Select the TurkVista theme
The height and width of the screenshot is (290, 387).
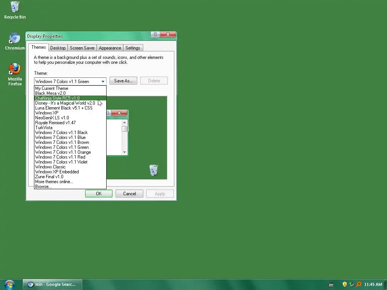click(x=70, y=128)
